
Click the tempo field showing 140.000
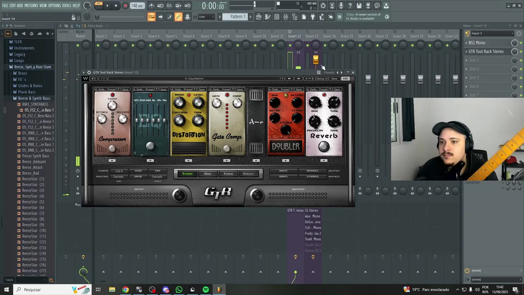137,6
